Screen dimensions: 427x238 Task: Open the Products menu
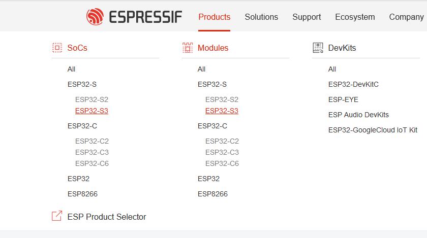point(214,17)
